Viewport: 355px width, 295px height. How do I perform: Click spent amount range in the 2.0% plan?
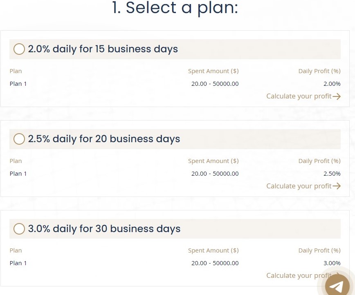pos(215,84)
